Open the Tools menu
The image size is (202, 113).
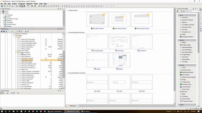[41, 4]
